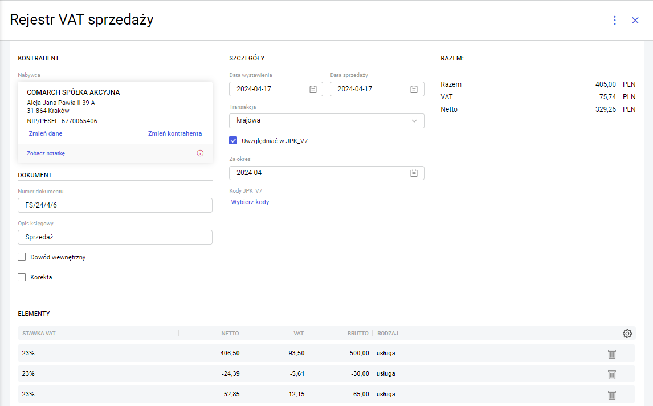
Task: Enable the Dowód wewnętrzny checkbox
Action: coord(22,257)
